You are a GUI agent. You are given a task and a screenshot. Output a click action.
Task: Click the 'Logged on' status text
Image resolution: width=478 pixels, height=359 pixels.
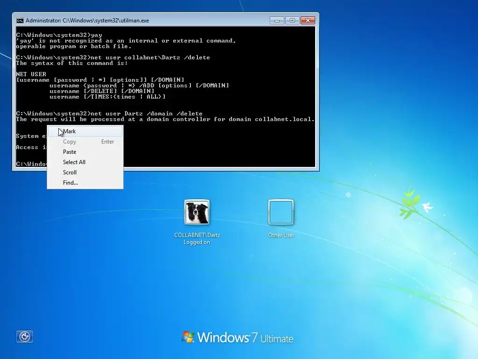click(x=197, y=243)
